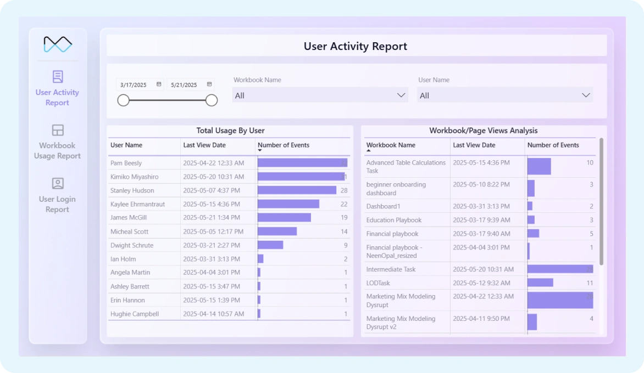This screenshot has height=373, width=644.
Task: Select the Pam Beesly row
Action: click(229, 163)
